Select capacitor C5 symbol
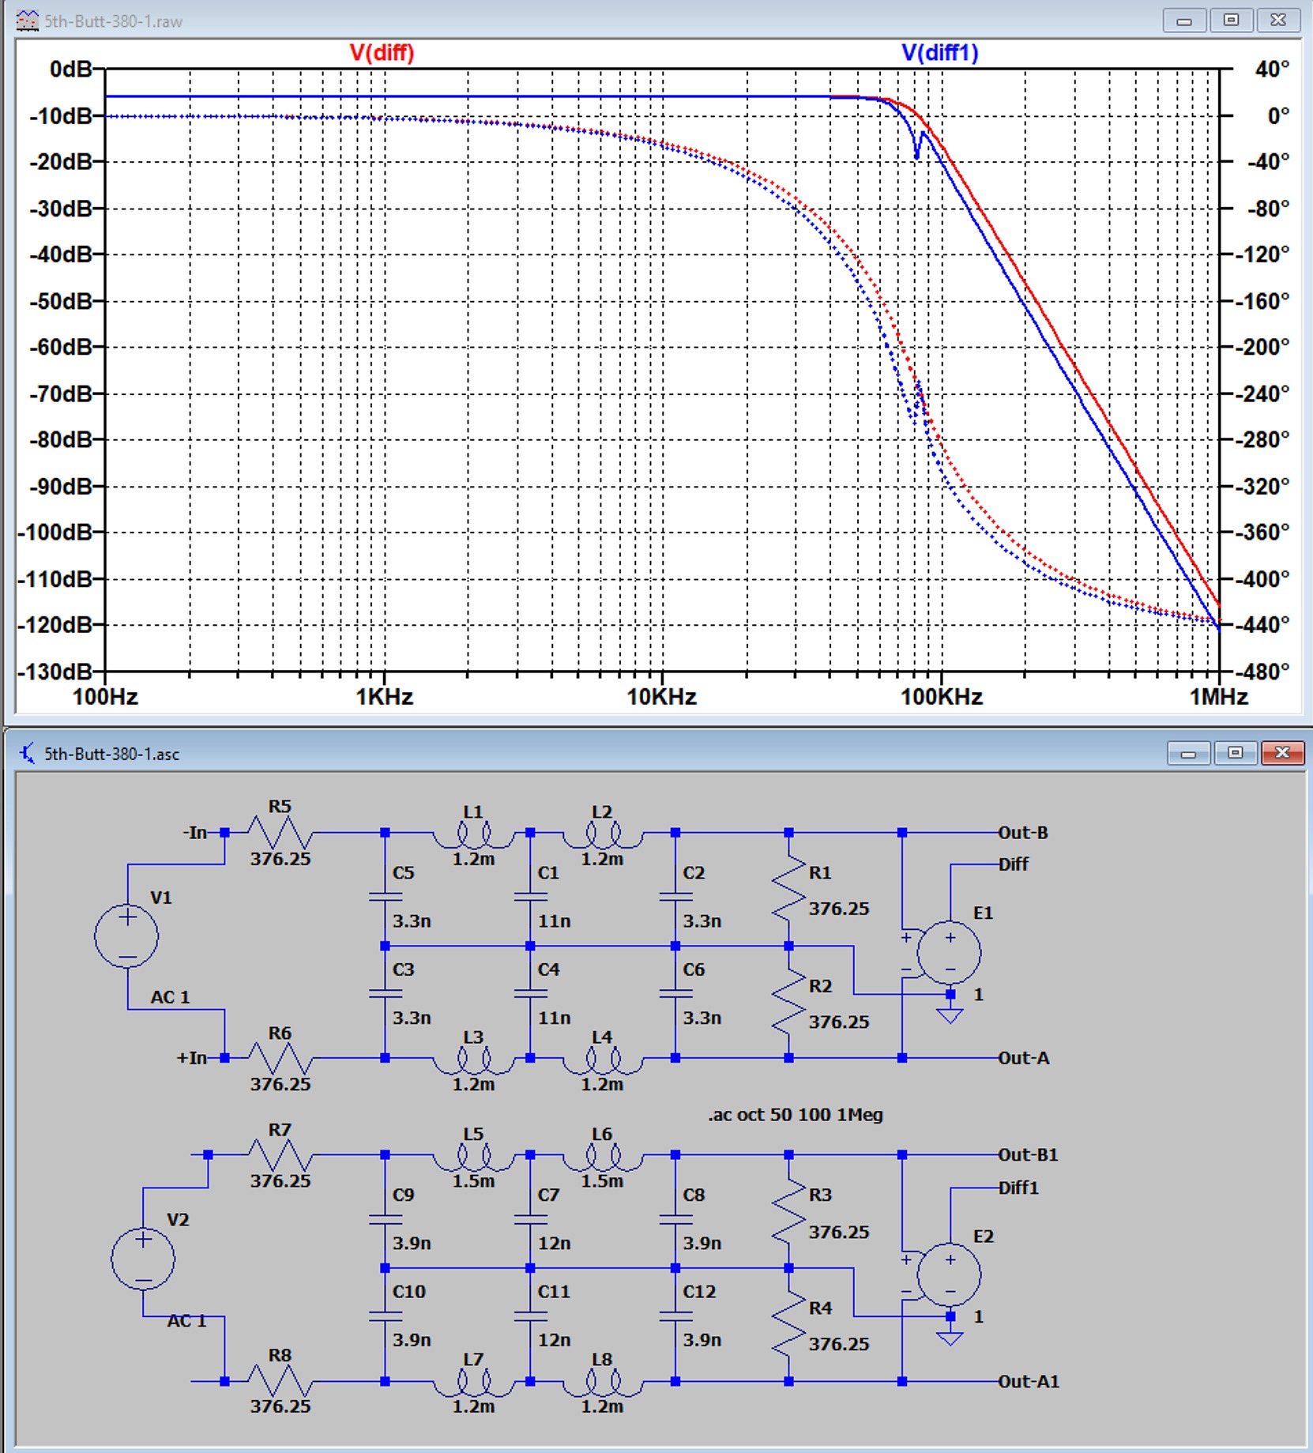Screen dimensions: 1313x1453 click(x=385, y=897)
